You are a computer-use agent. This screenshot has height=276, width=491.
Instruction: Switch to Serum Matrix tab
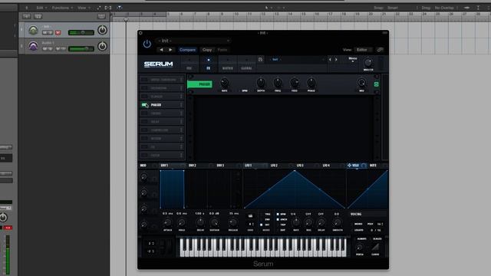228,64
